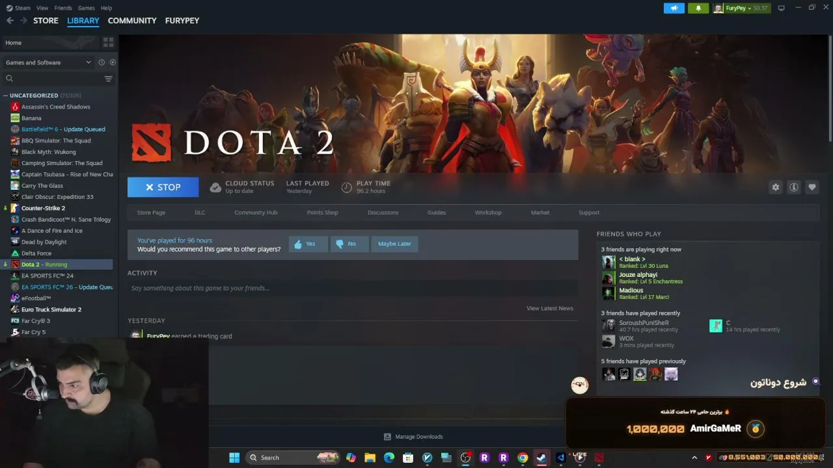Toggle show only ready-to-play games
This screenshot has width=833, height=468.
pyautogui.click(x=113, y=62)
